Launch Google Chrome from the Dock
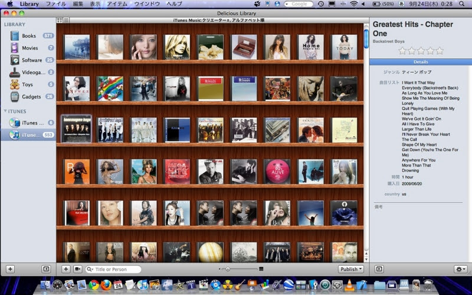 94,284
